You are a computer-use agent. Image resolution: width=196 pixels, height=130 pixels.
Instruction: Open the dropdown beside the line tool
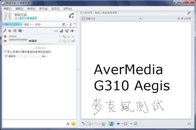click(100, 124)
